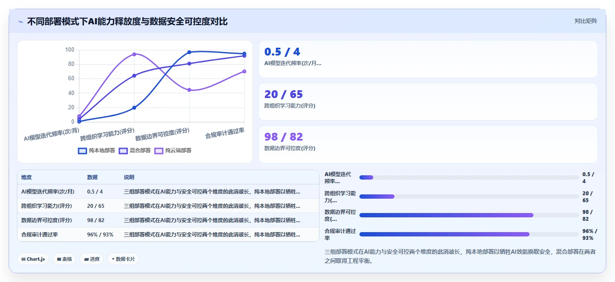The height and width of the screenshot is (282, 615).
Task: Click x-axis label 合规审计通过率 on the chart
Action: (x=224, y=133)
